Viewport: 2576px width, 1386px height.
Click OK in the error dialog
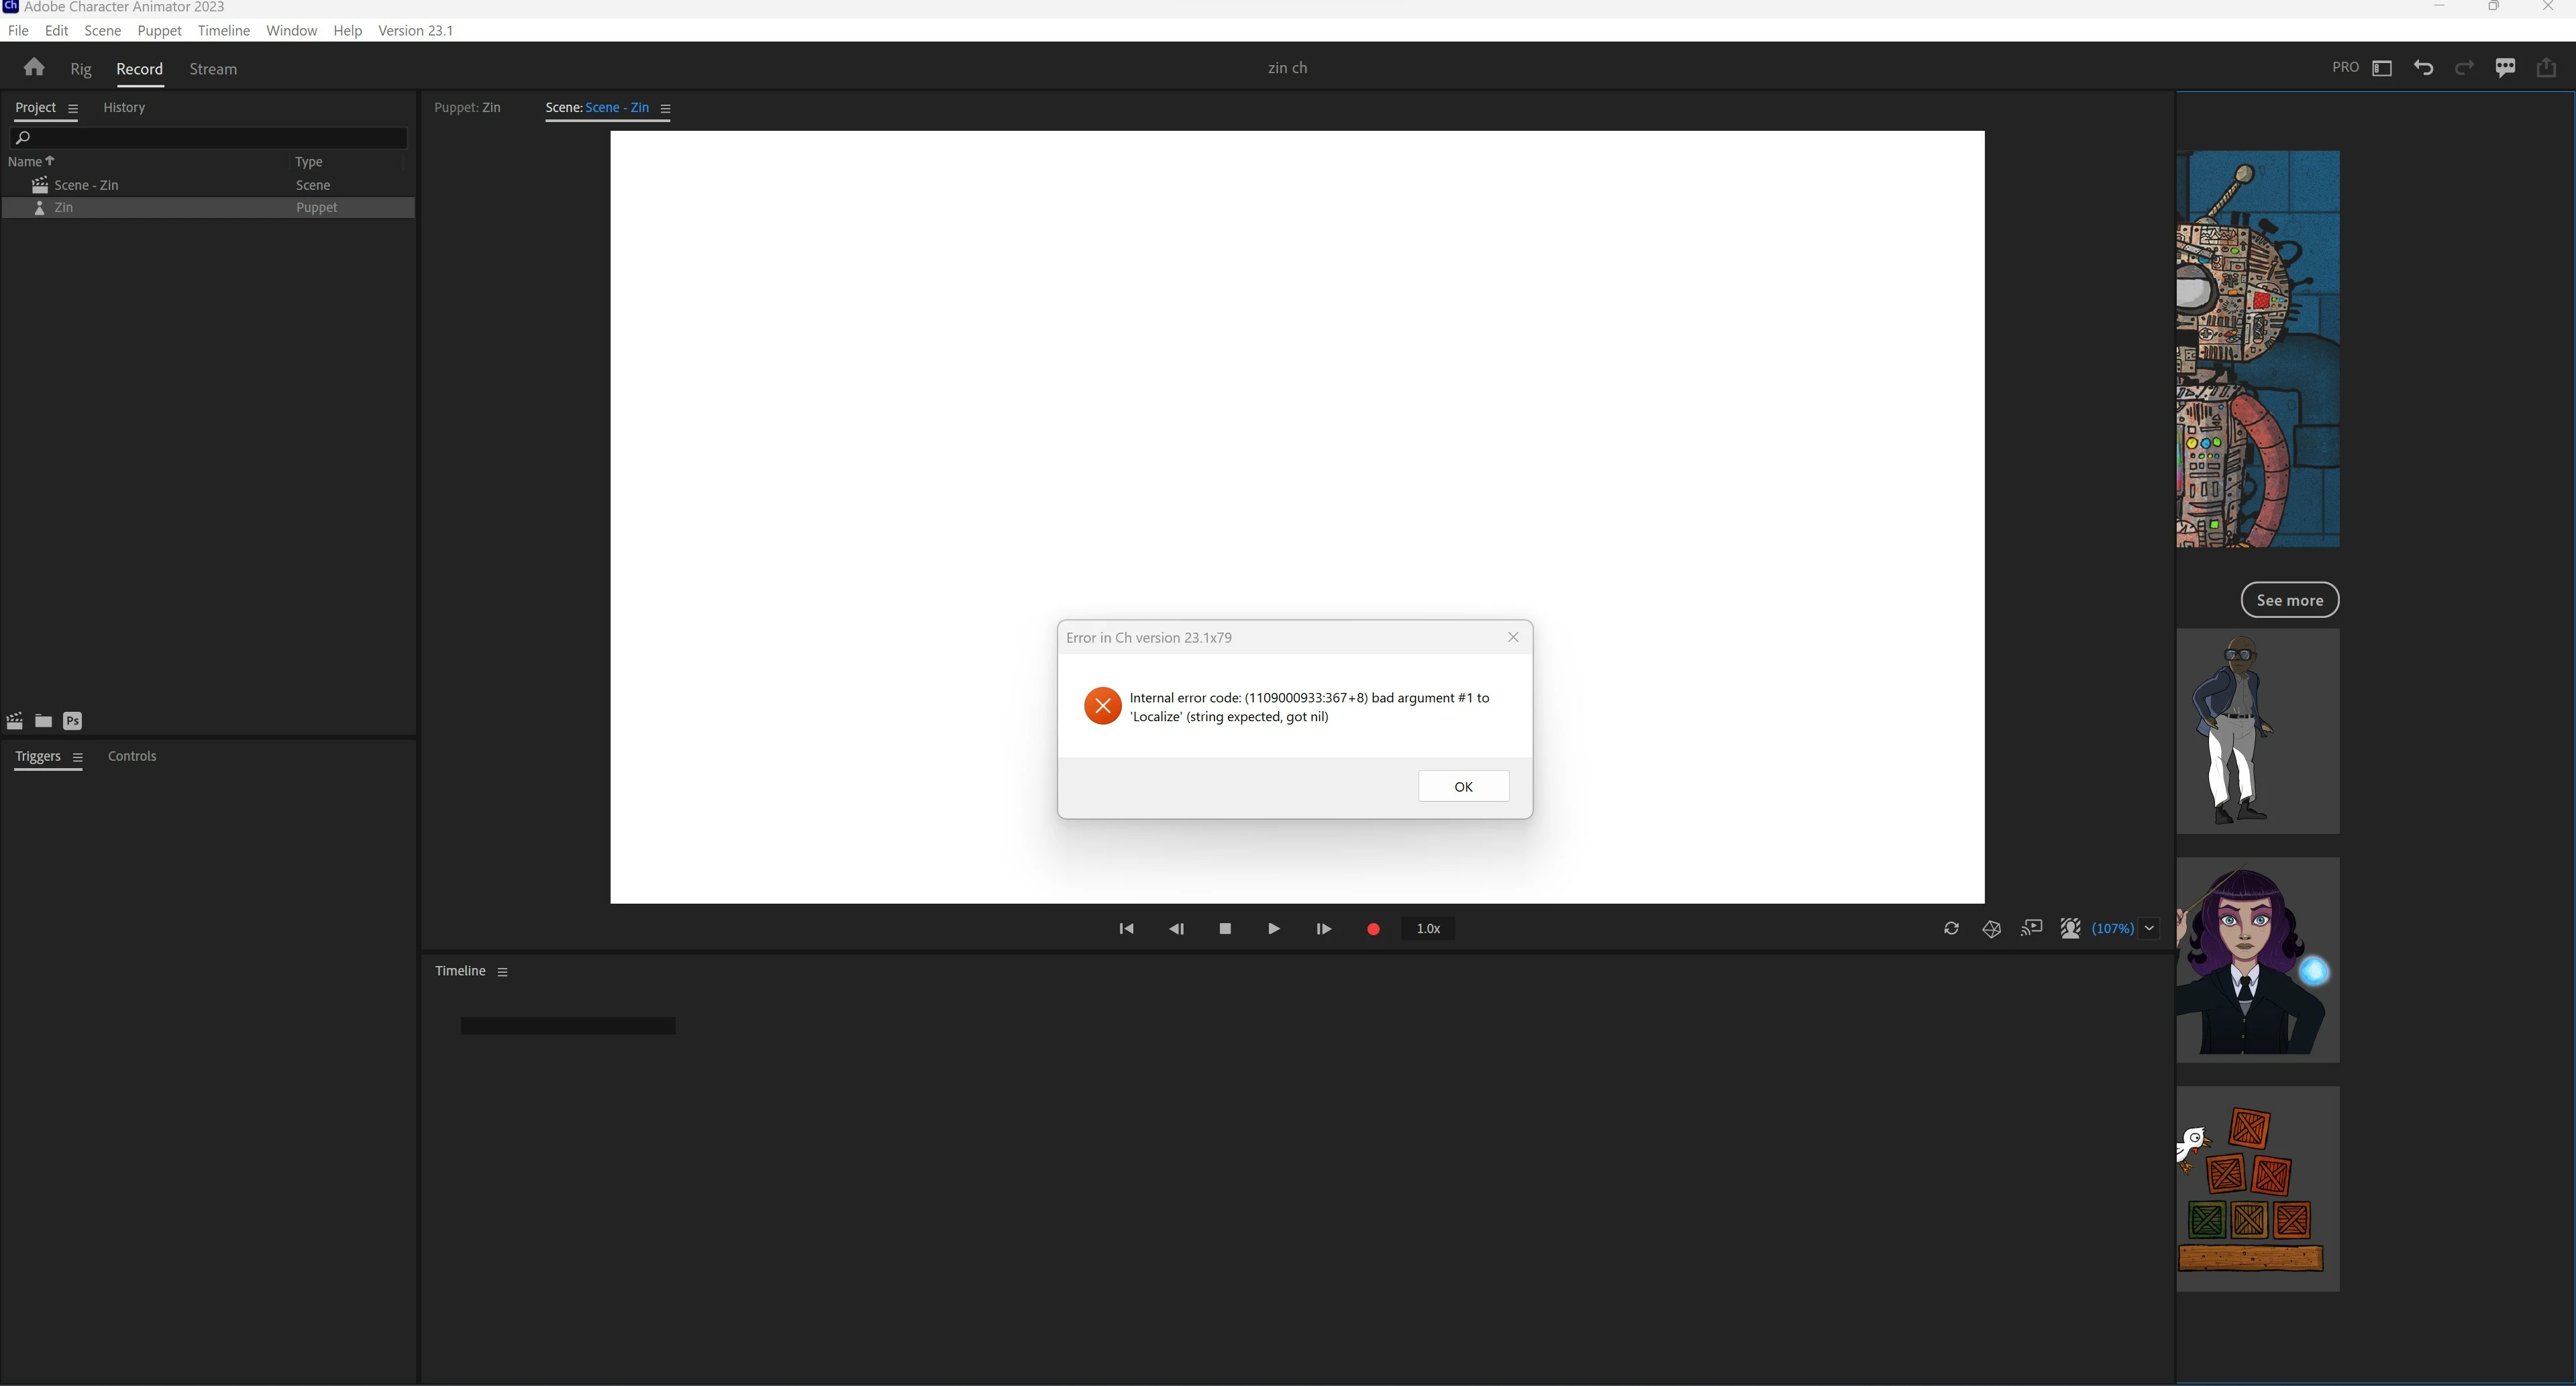(1463, 787)
